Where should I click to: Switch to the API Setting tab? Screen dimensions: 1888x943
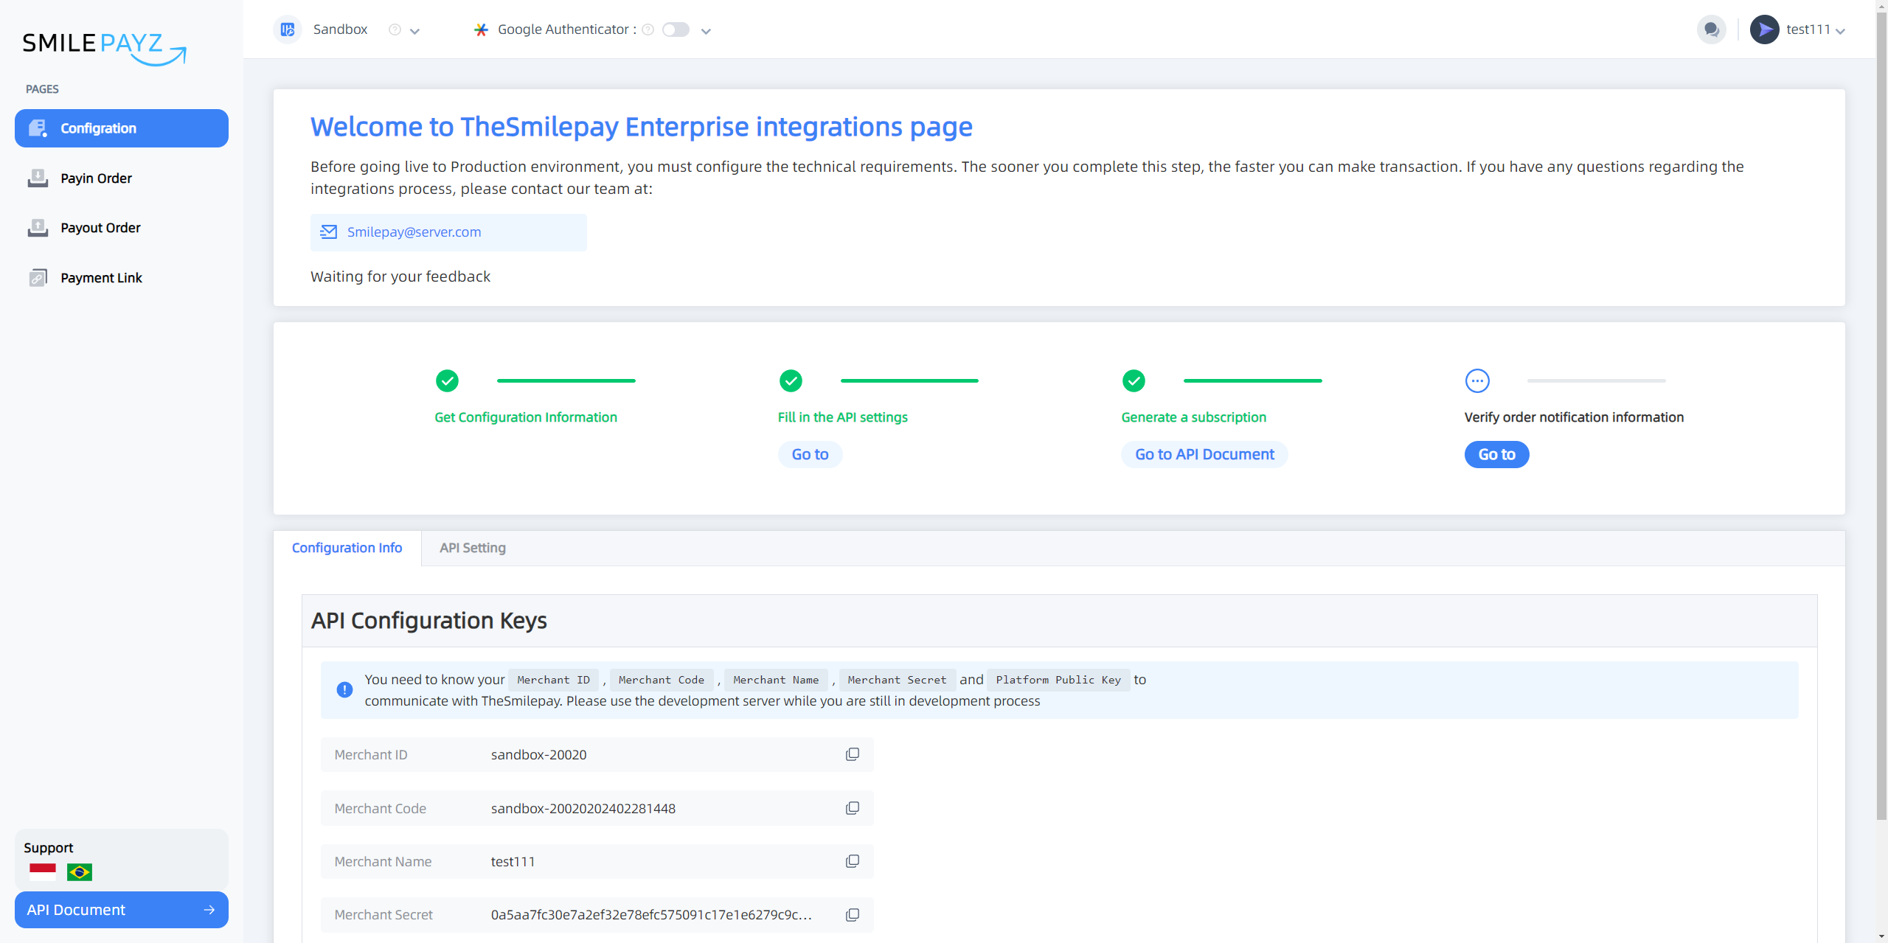coord(473,548)
